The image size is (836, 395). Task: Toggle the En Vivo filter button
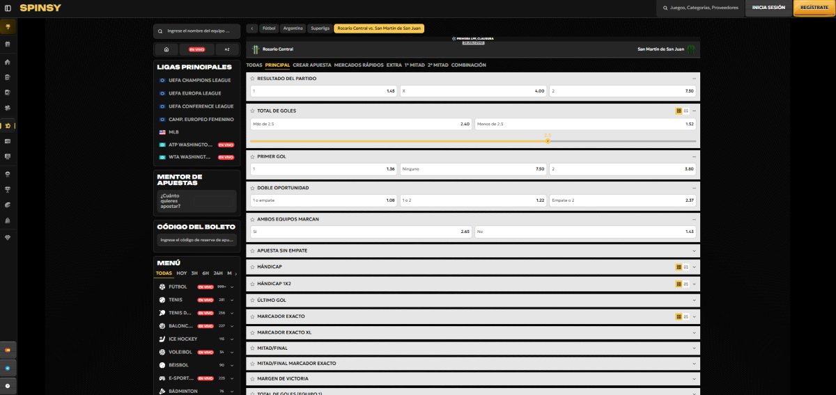tap(196, 49)
